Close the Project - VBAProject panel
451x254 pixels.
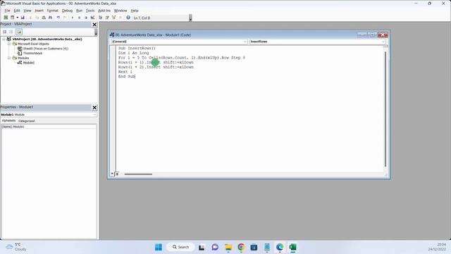coord(94,25)
